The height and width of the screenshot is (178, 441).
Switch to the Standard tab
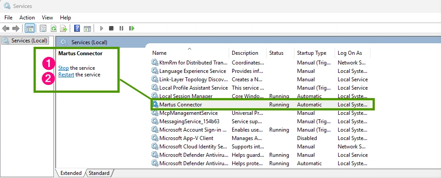[99, 173]
